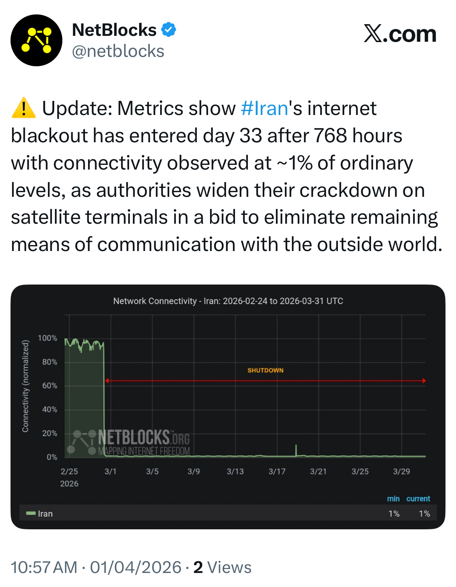456x587 pixels.
Task: Click the 3/17 axis label on the chart
Action: (x=277, y=471)
